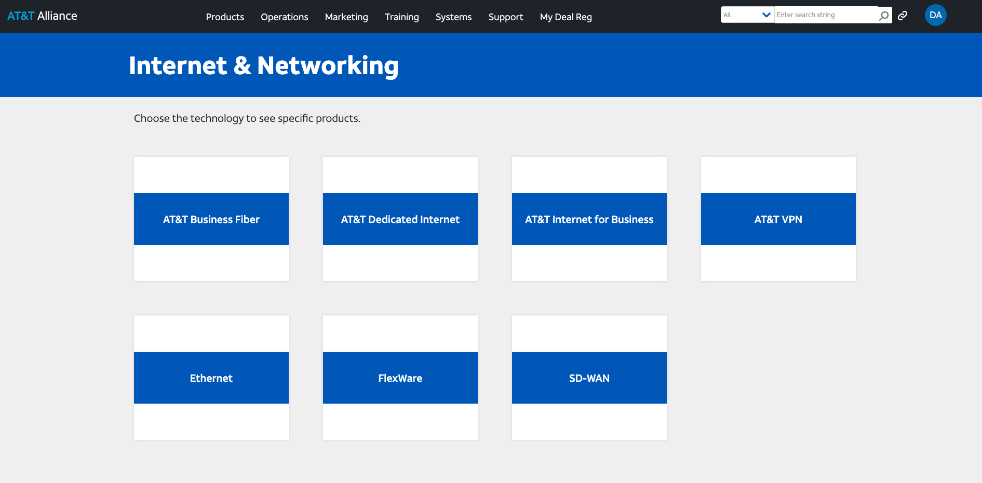Click the chain link icon in header

click(x=903, y=16)
